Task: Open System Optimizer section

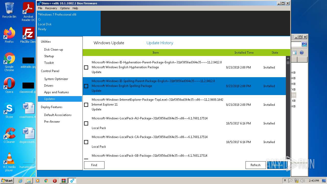Action: click(56, 79)
